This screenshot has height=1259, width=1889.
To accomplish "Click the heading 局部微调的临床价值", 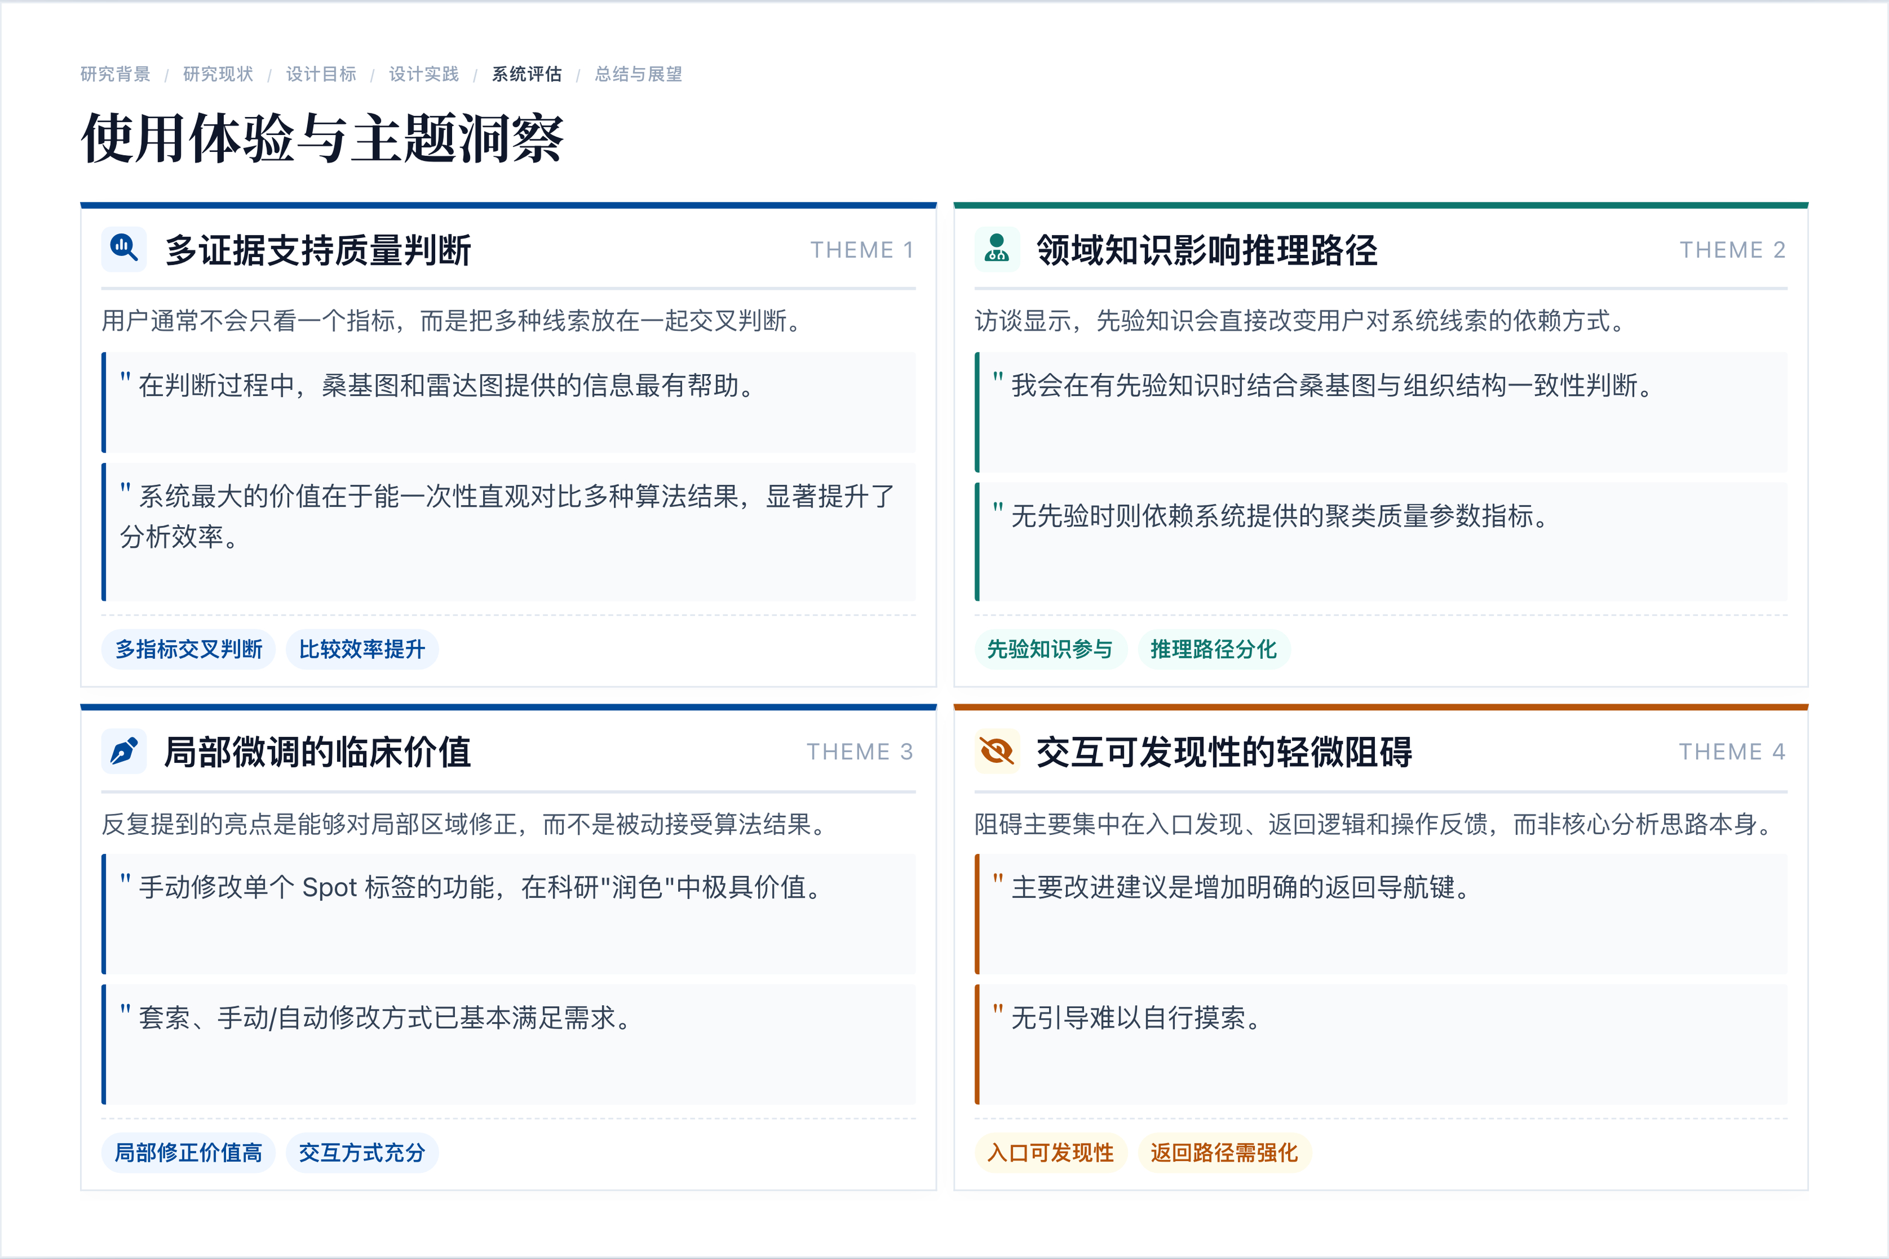I will coord(318,753).
